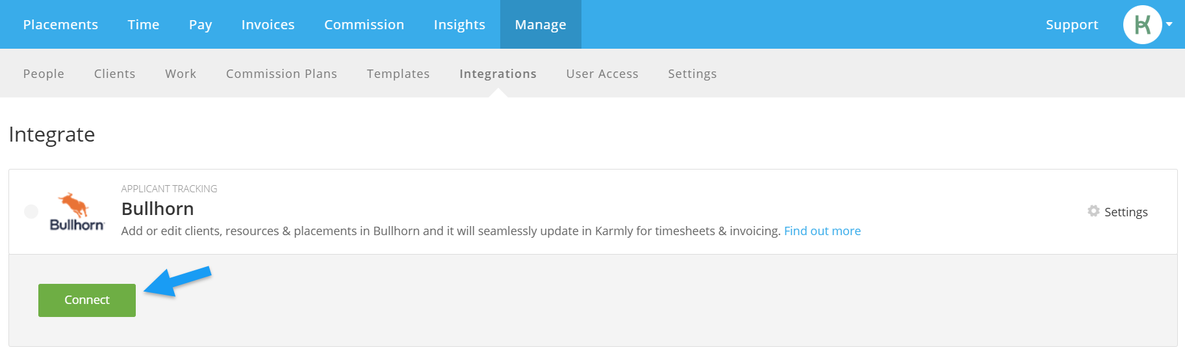The width and height of the screenshot is (1185, 354).
Task: Open the Support link
Action: coord(1072,25)
